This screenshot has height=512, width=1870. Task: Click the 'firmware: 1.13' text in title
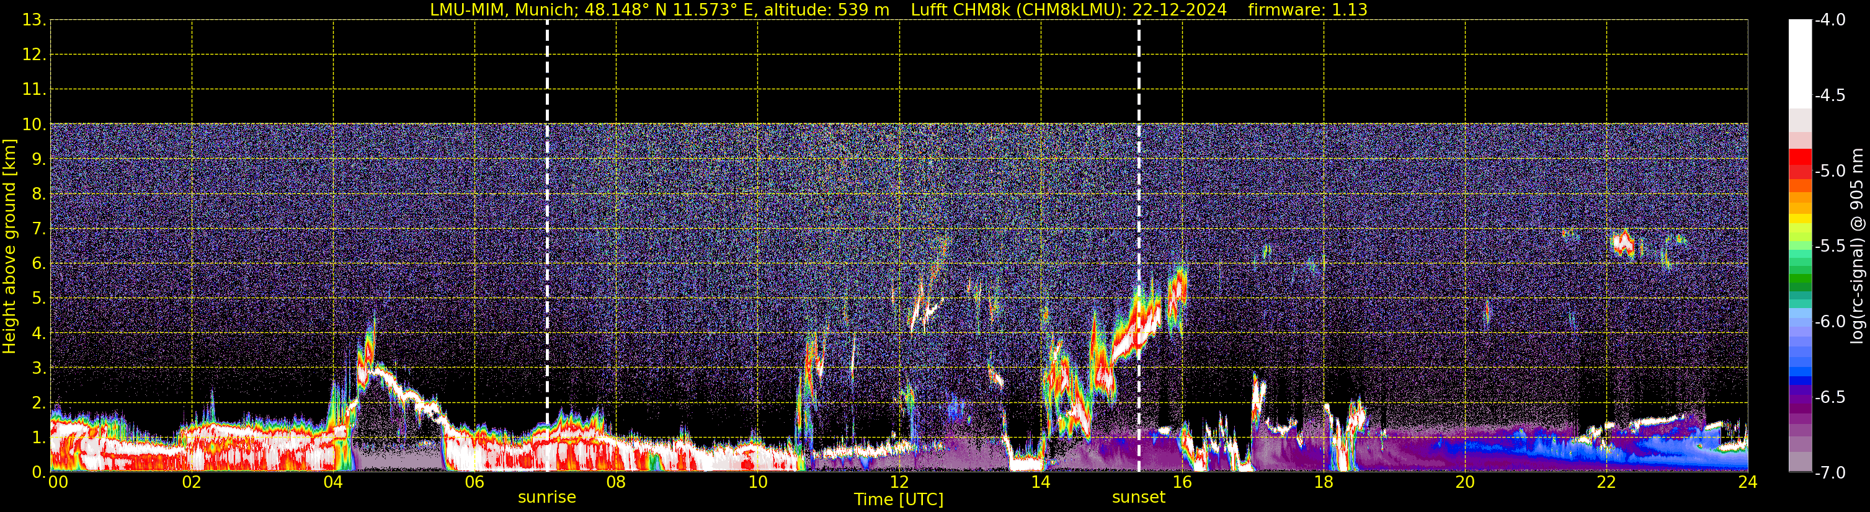[x=1307, y=10]
